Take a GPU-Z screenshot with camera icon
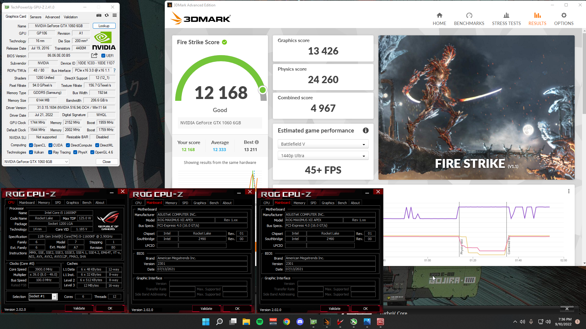Viewport: 586px width, 329px height. 99,15
